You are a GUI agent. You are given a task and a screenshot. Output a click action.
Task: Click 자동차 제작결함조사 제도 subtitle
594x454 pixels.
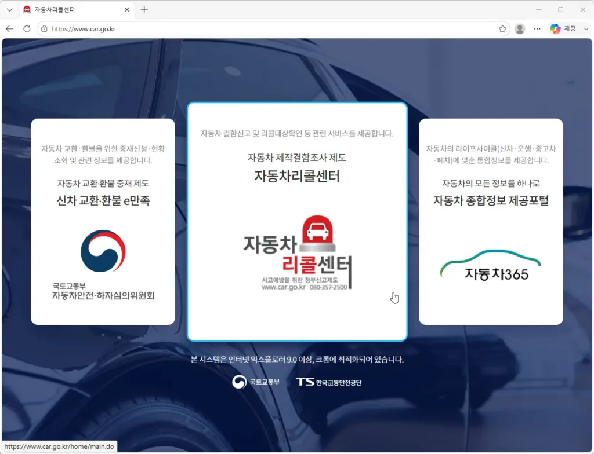297,158
